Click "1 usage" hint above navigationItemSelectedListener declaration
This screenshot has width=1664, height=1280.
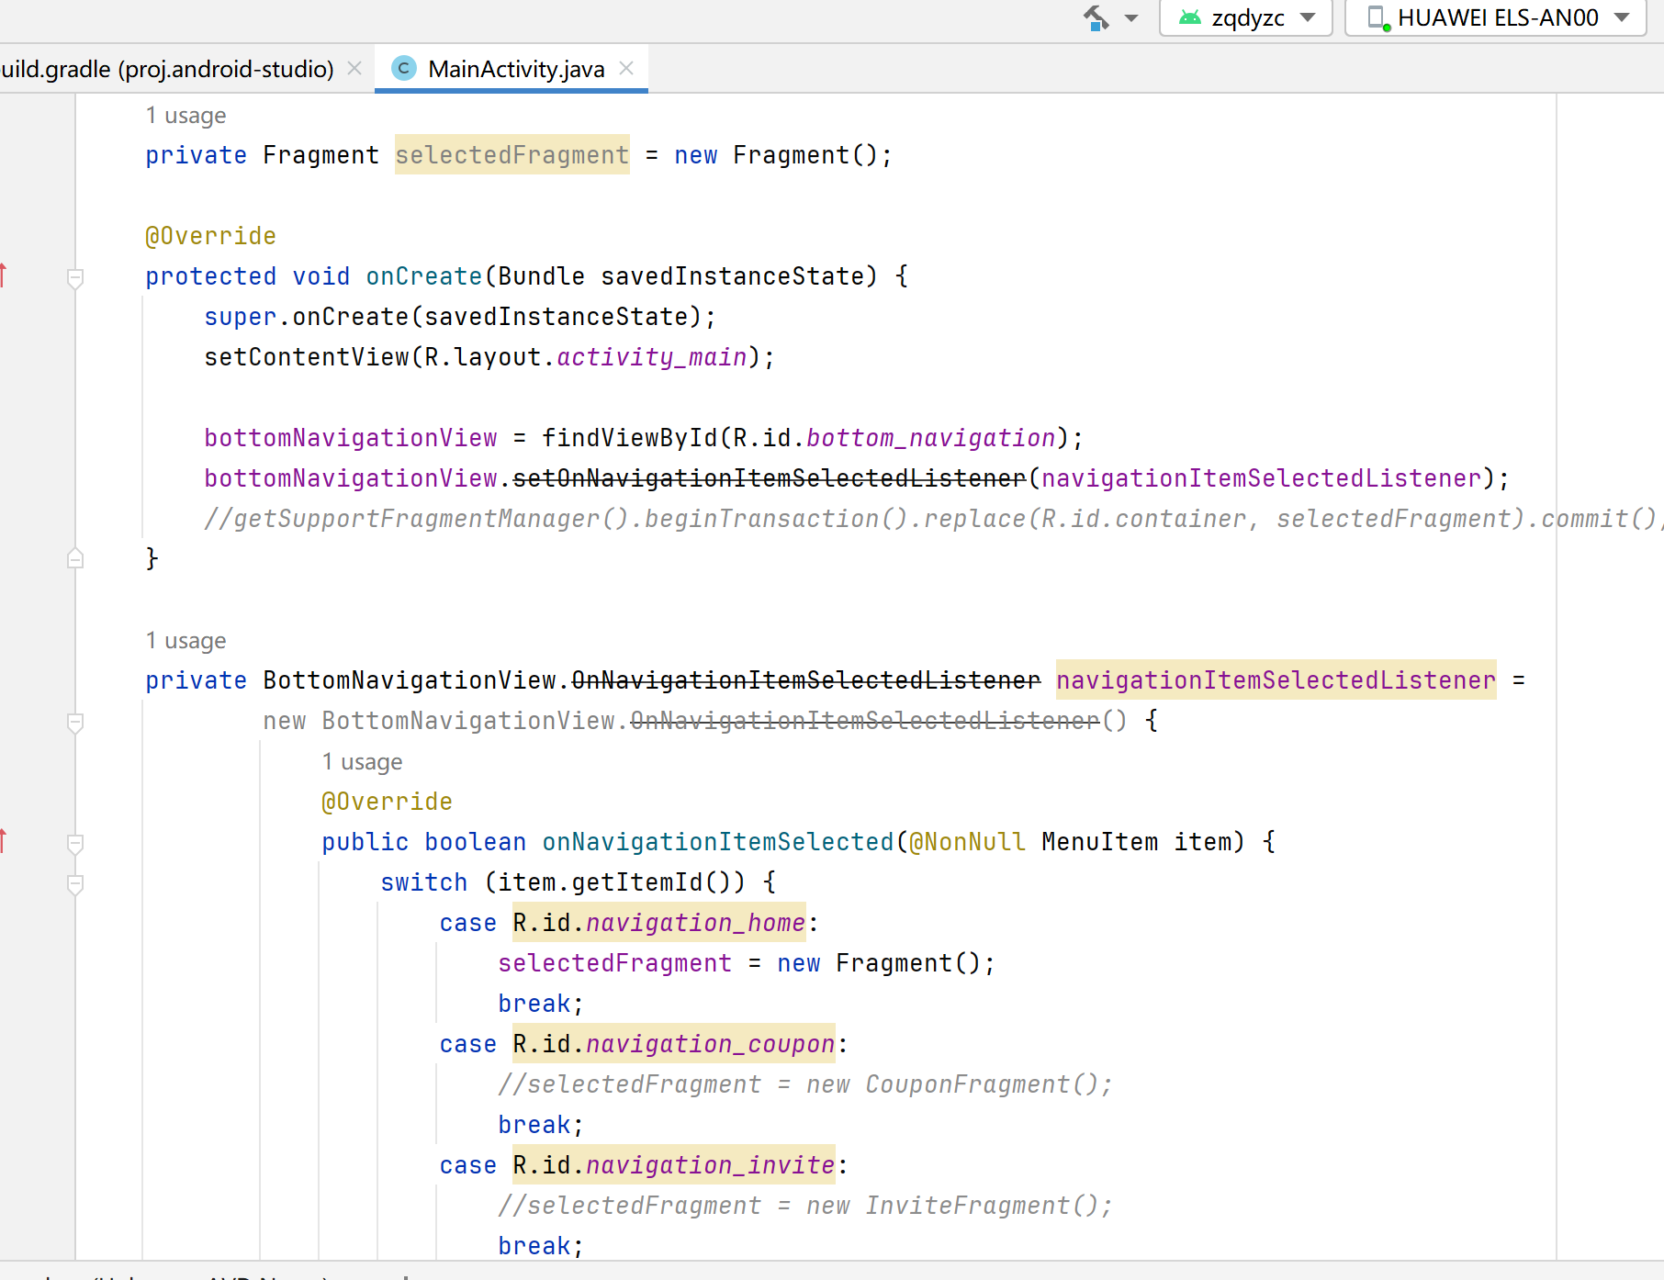186,641
